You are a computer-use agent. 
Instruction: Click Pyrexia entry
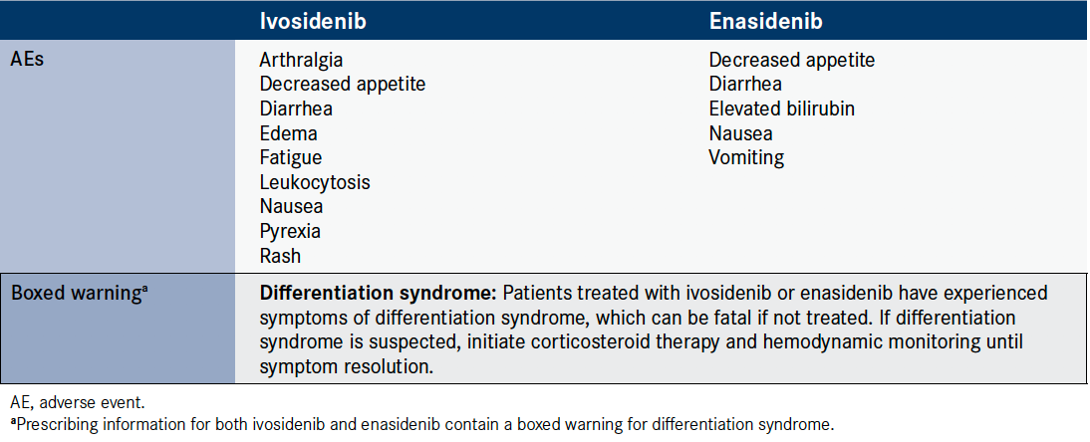pos(290,231)
